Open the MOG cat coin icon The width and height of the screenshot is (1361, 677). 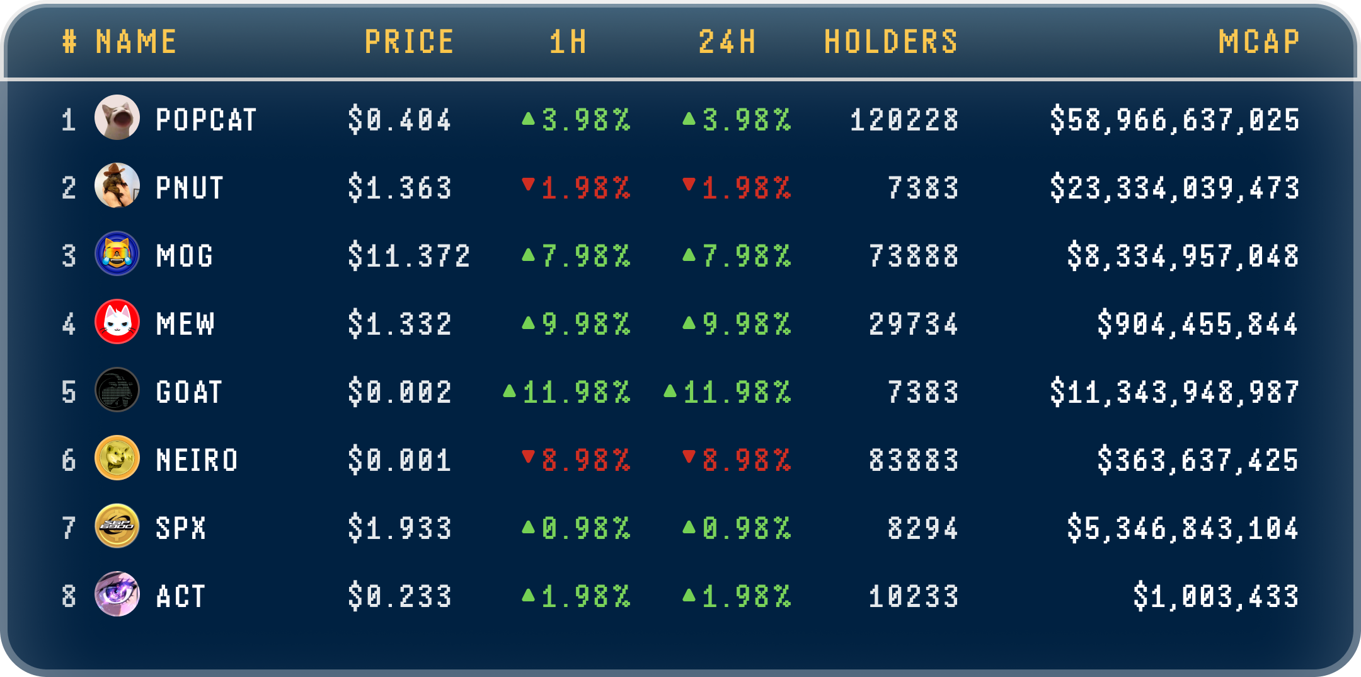click(117, 253)
